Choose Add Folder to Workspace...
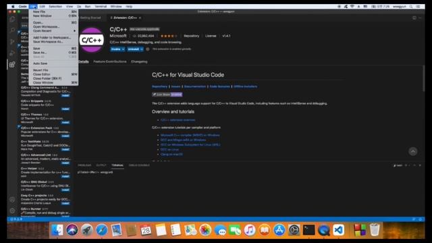The width and height of the screenshot is (432, 243). click(x=53, y=38)
